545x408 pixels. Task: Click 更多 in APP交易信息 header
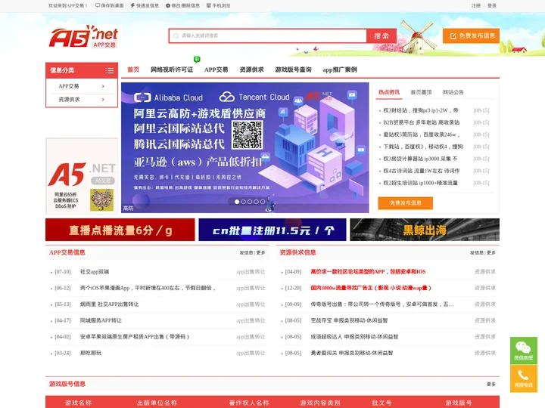pyautogui.click(x=260, y=252)
